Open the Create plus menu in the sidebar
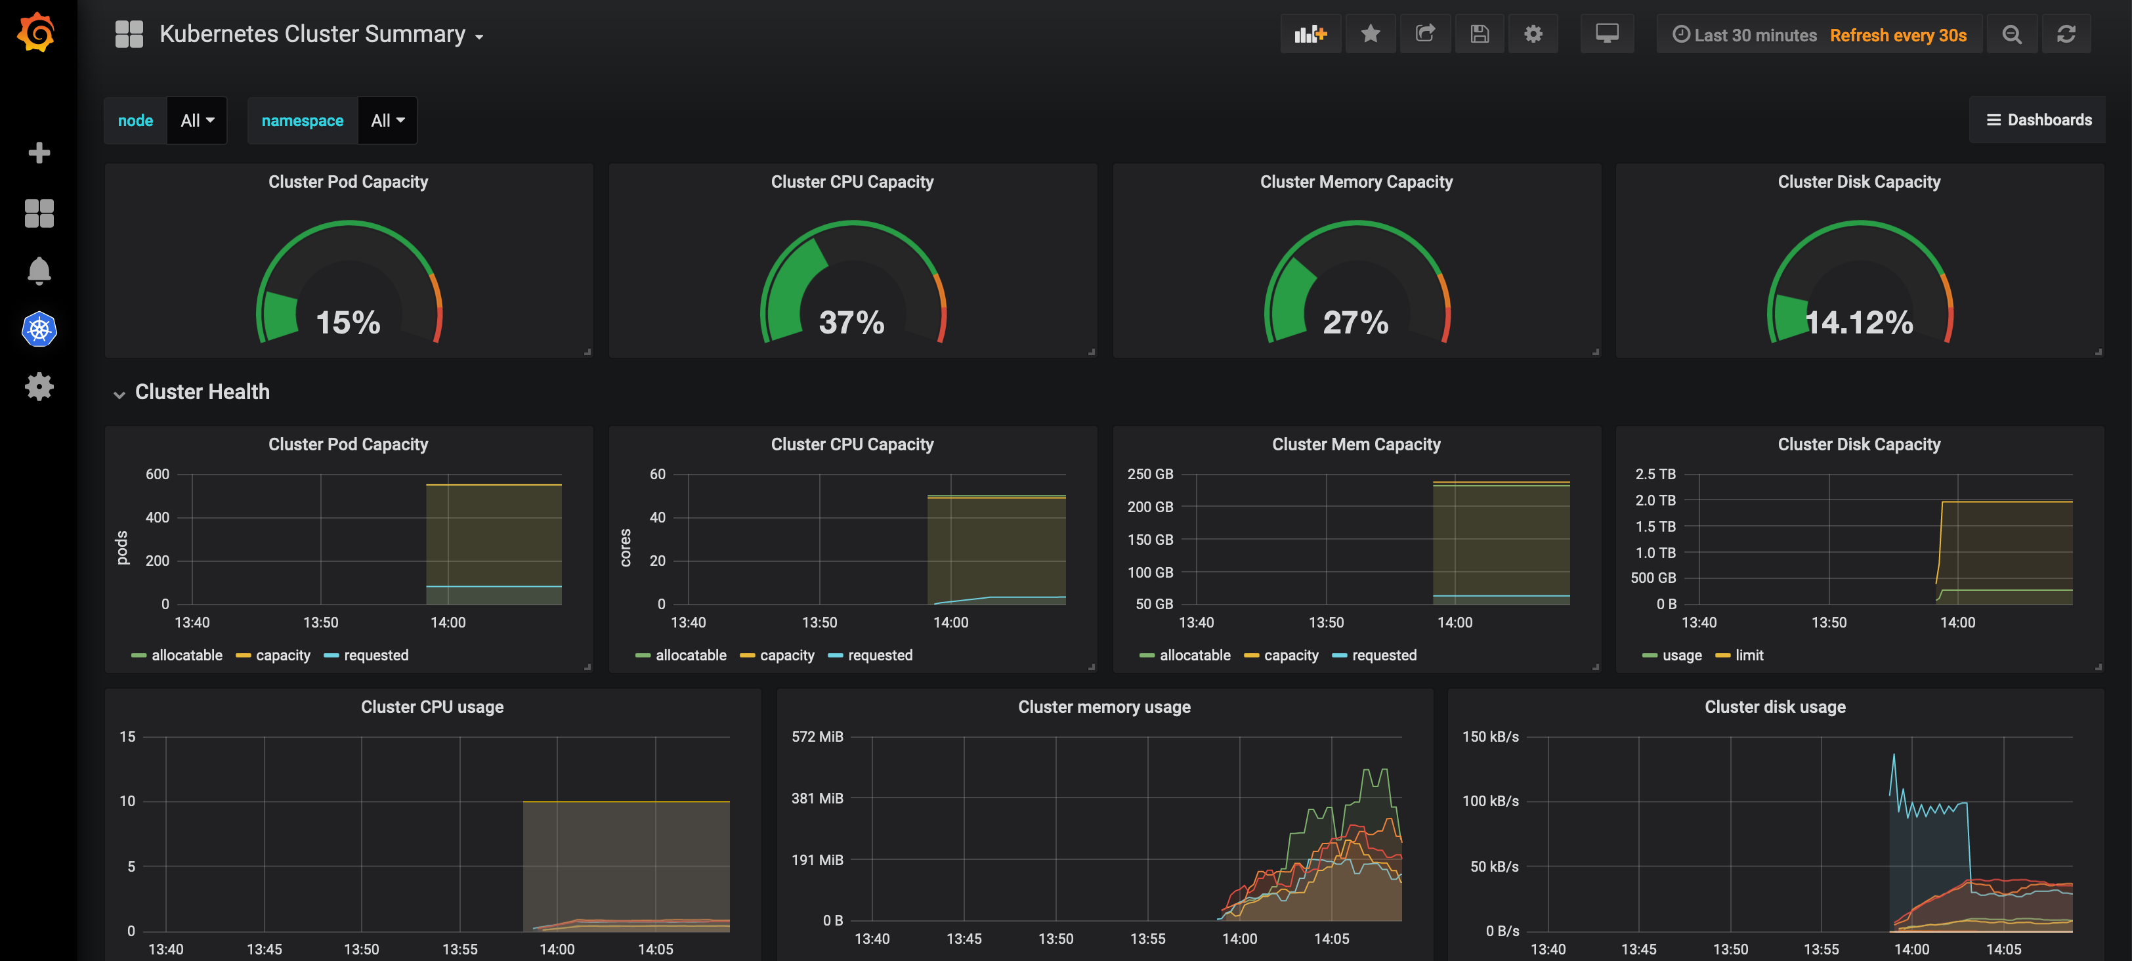 click(39, 153)
